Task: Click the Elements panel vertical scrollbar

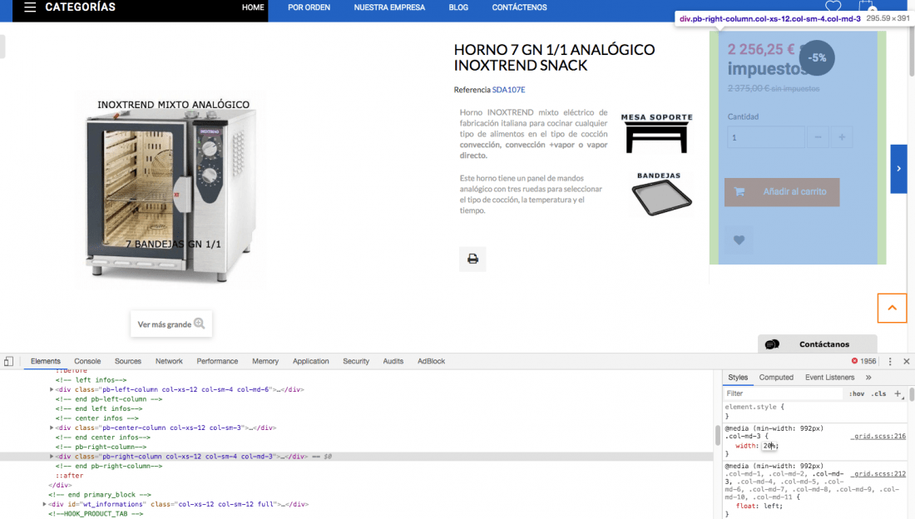Action: pos(717,436)
